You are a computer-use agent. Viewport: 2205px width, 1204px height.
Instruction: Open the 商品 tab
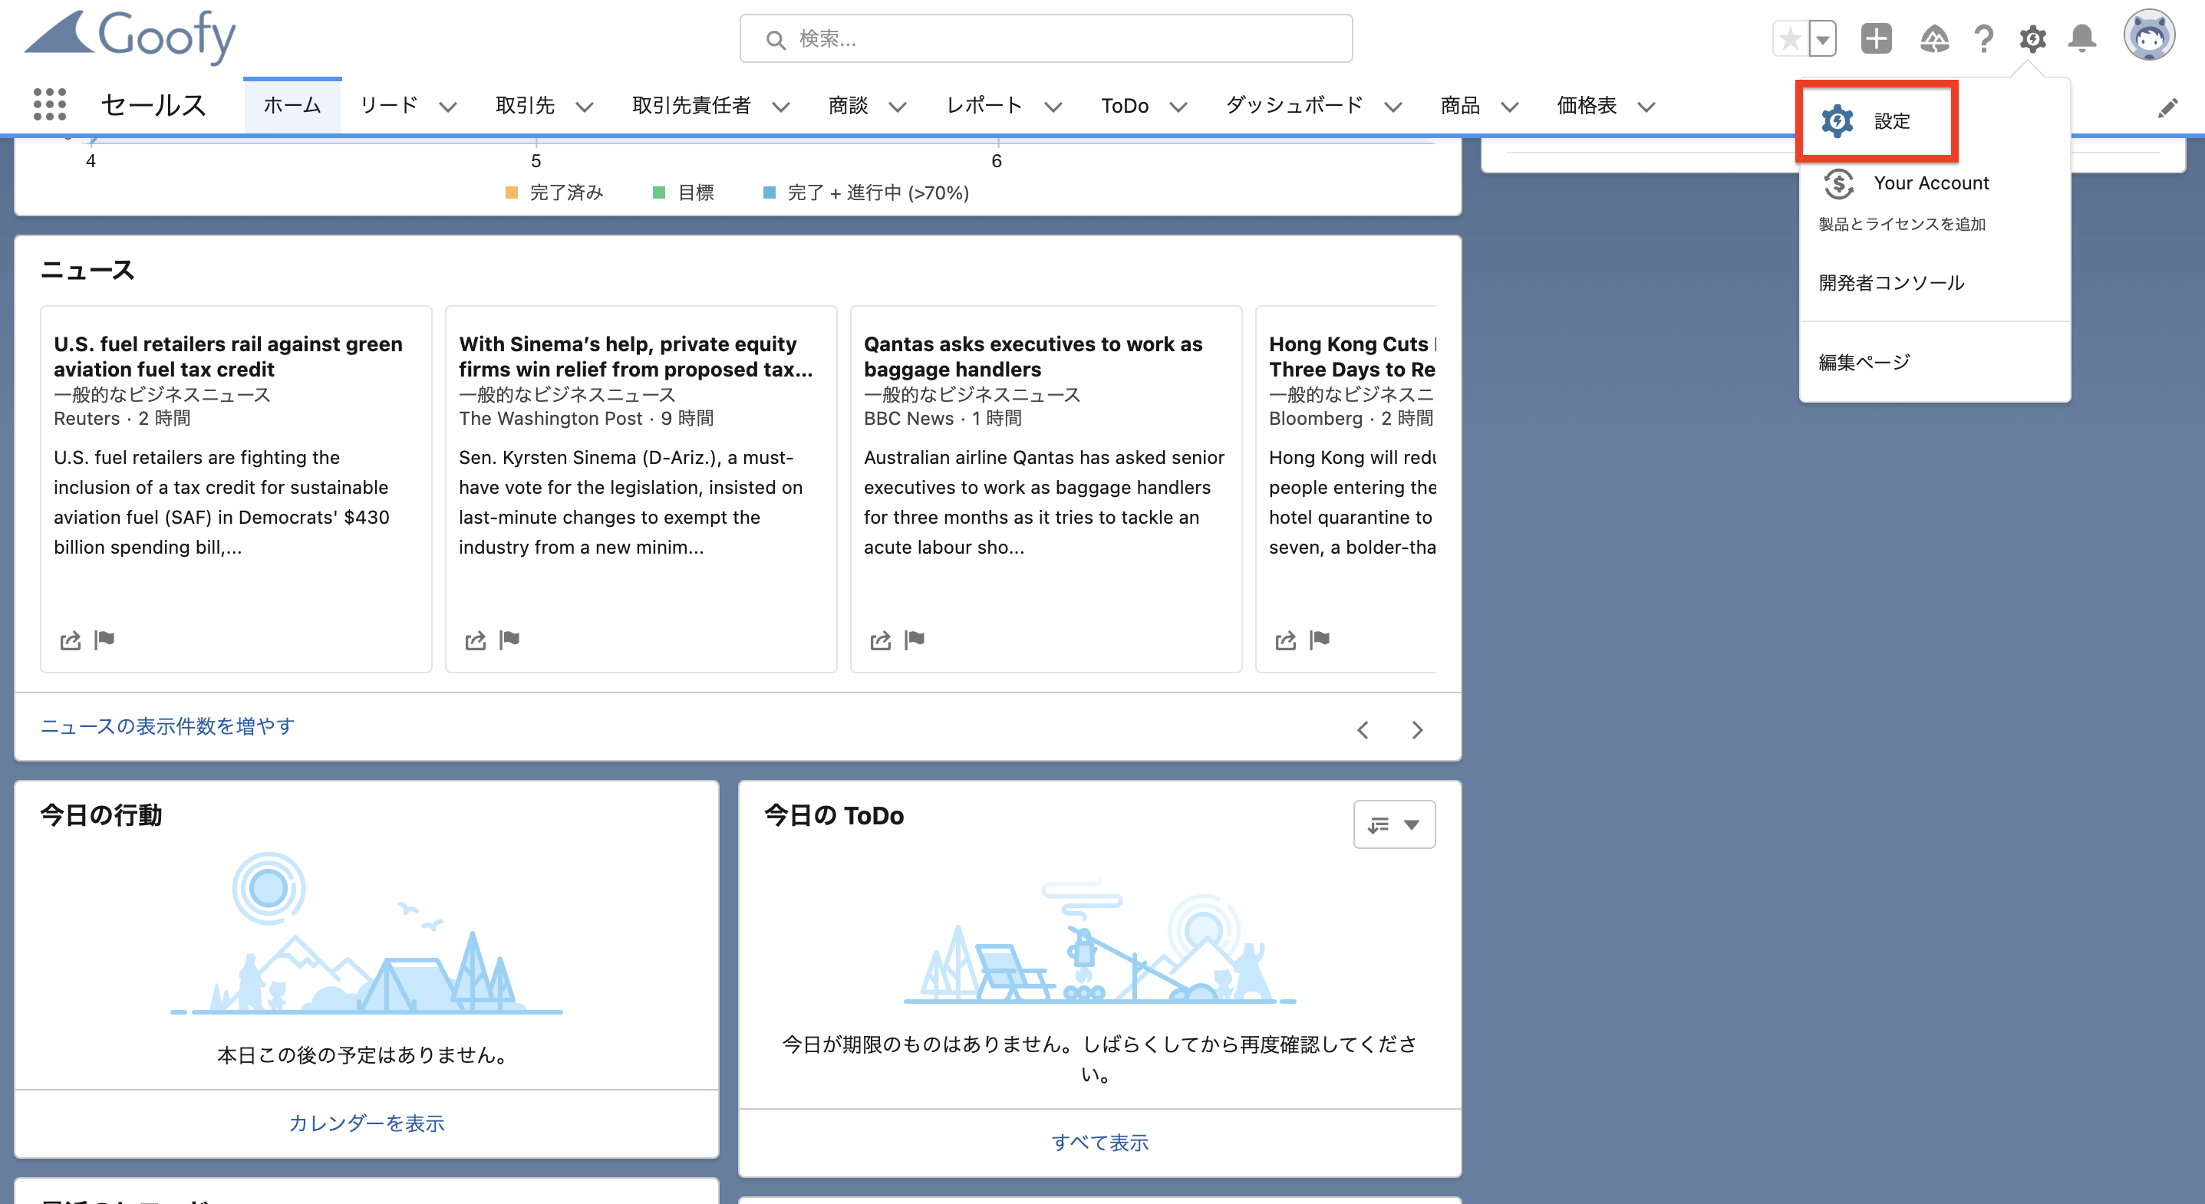[1460, 105]
